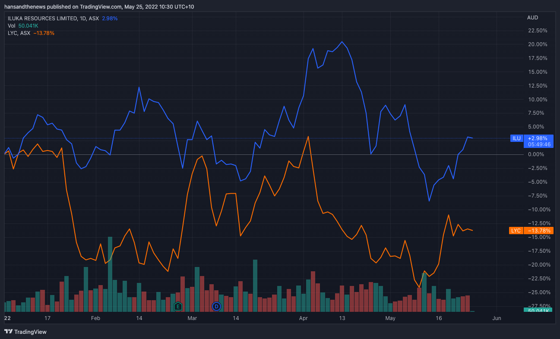The height and width of the screenshot is (339, 560).
Task: Click the green E earnings marker
Action: click(x=177, y=306)
